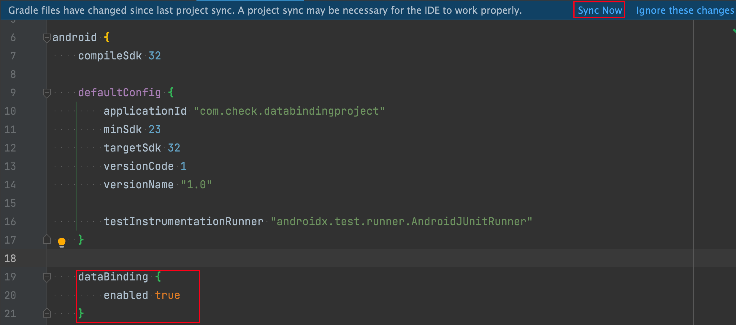
Task: Click the testInstrumentationRunner keyword
Action: (x=183, y=222)
